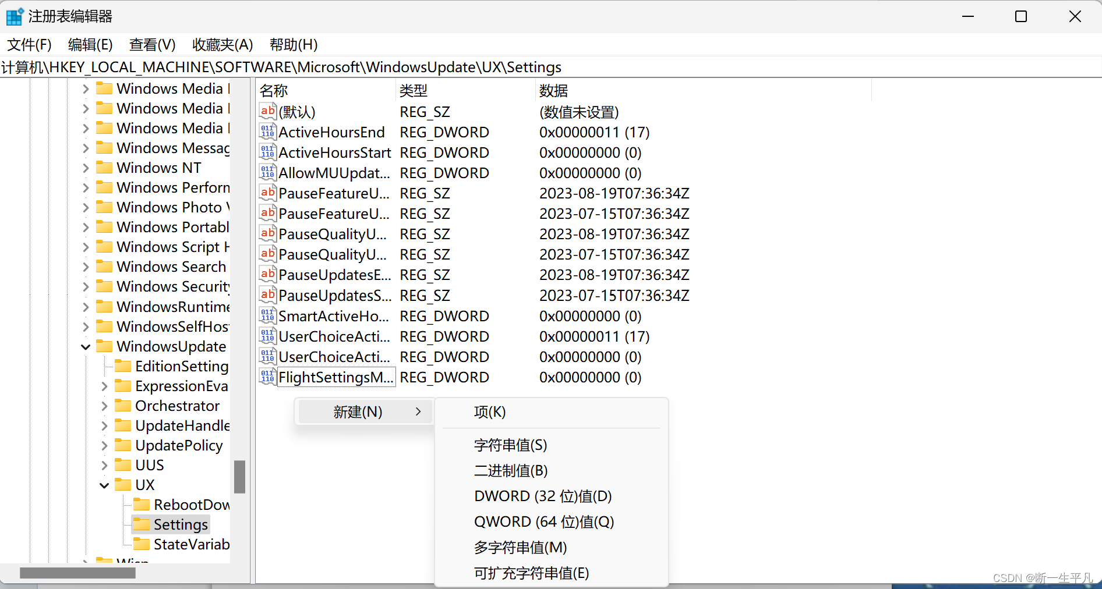This screenshot has width=1102, height=589.
Task: Open the 收藏夹(A) menu
Action: pyautogui.click(x=222, y=45)
